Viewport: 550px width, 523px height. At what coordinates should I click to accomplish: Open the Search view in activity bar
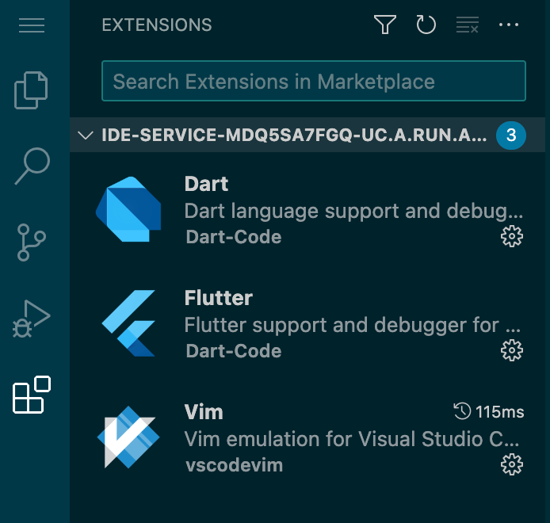click(32, 166)
